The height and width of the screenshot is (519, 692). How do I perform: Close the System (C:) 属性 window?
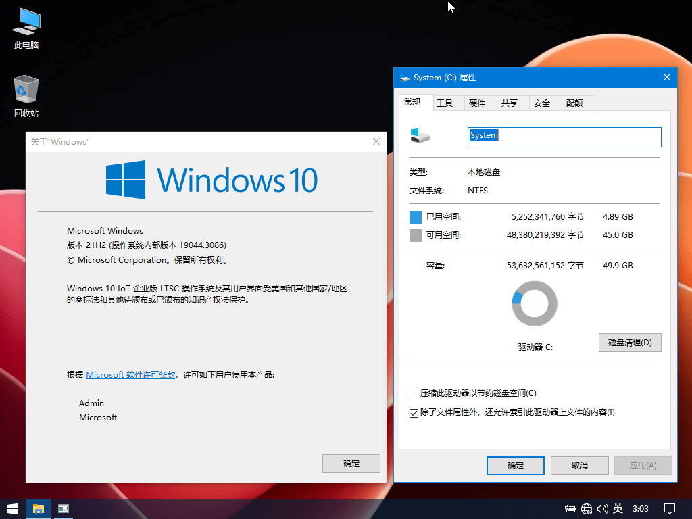point(667,77)
